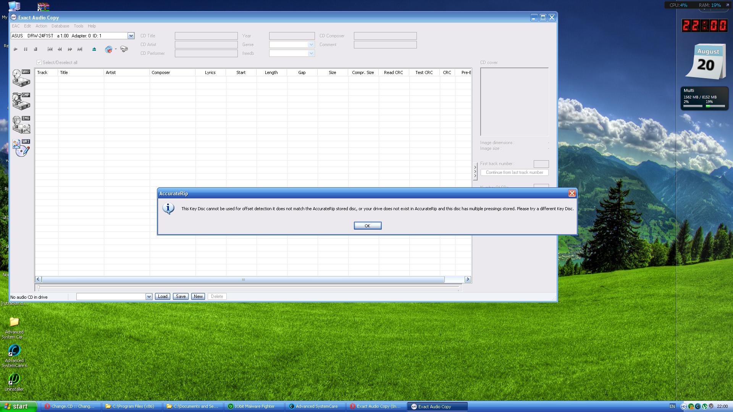Click Continue from last track number button
Image resolution: width=733 pixels, height=412 pixels.
pyautogui.click(x=514, y=172)
